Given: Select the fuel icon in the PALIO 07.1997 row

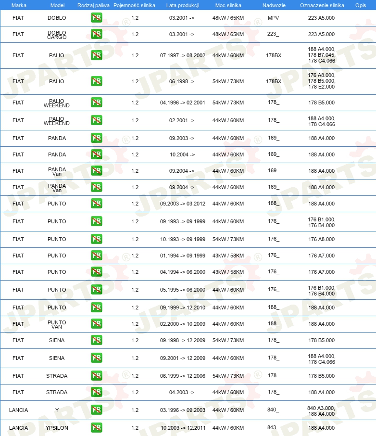Looking at the screenshot, I should (x=97, y=55).
